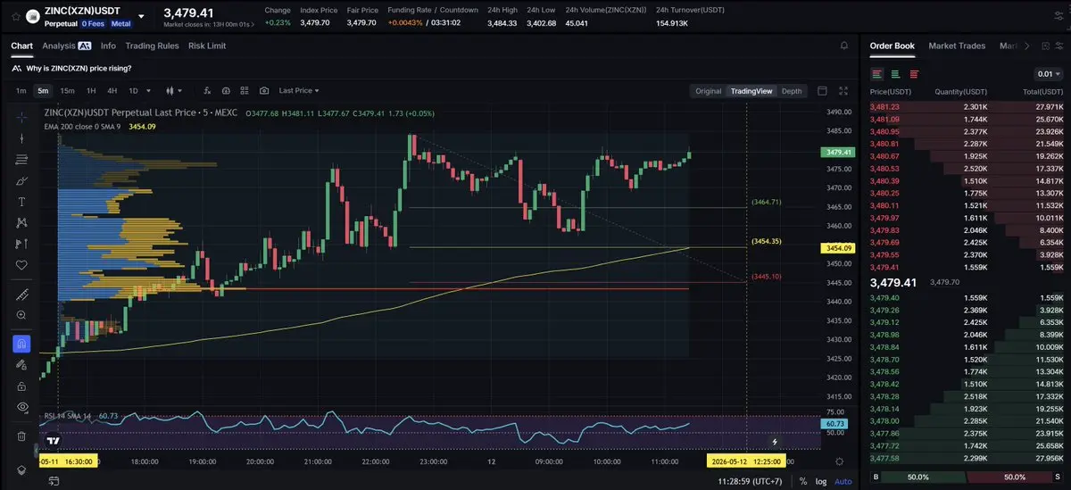The image size is (1071, 490).
Task: Hide all drawings with eye icon
Action: click(x=21, y=407)
